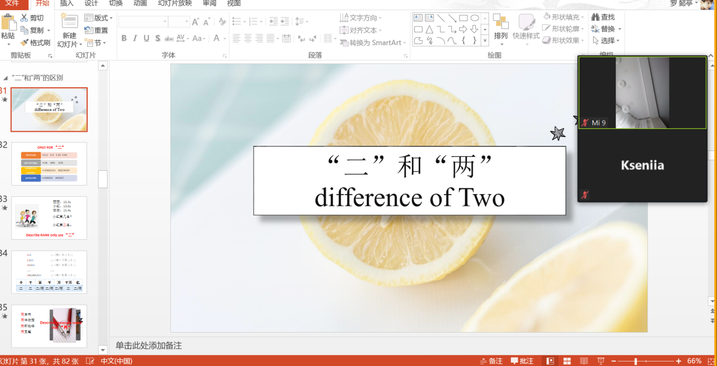Clear all formatting with the eraser A icon

(x=222, y=21)
